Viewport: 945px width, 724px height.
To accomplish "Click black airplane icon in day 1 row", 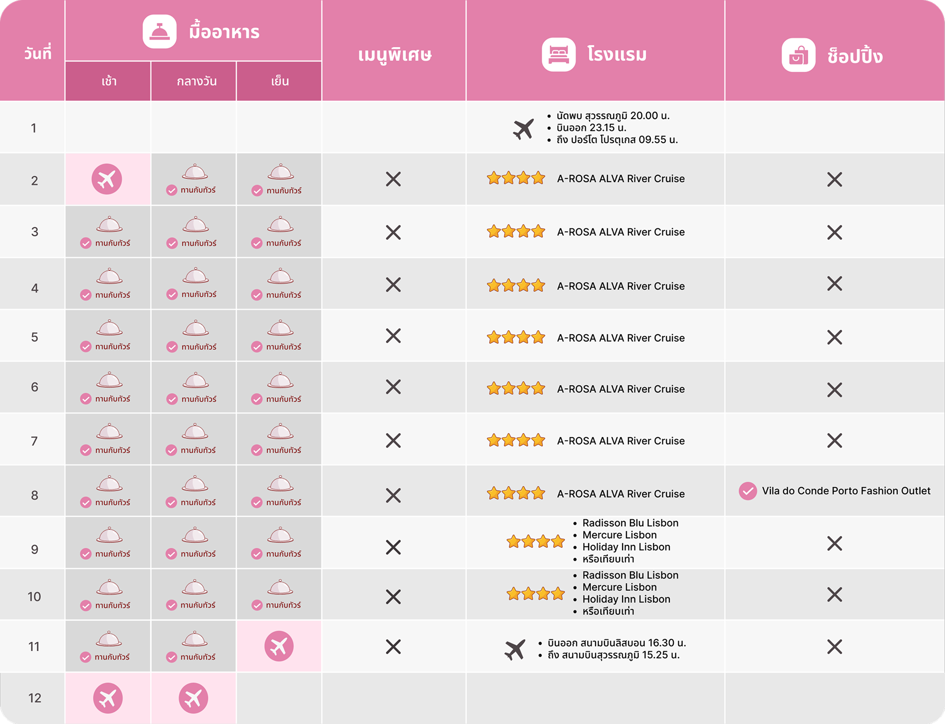I will [523, 129].
